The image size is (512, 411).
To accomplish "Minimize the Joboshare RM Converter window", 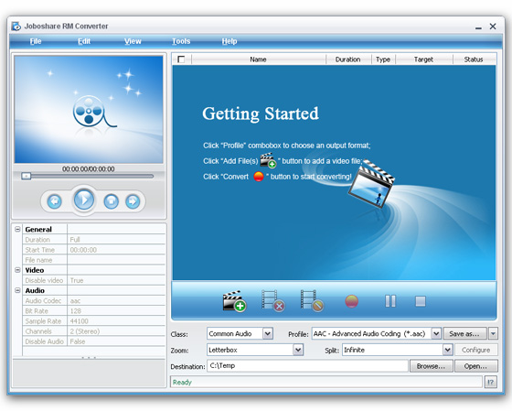I will pos(478,27).
